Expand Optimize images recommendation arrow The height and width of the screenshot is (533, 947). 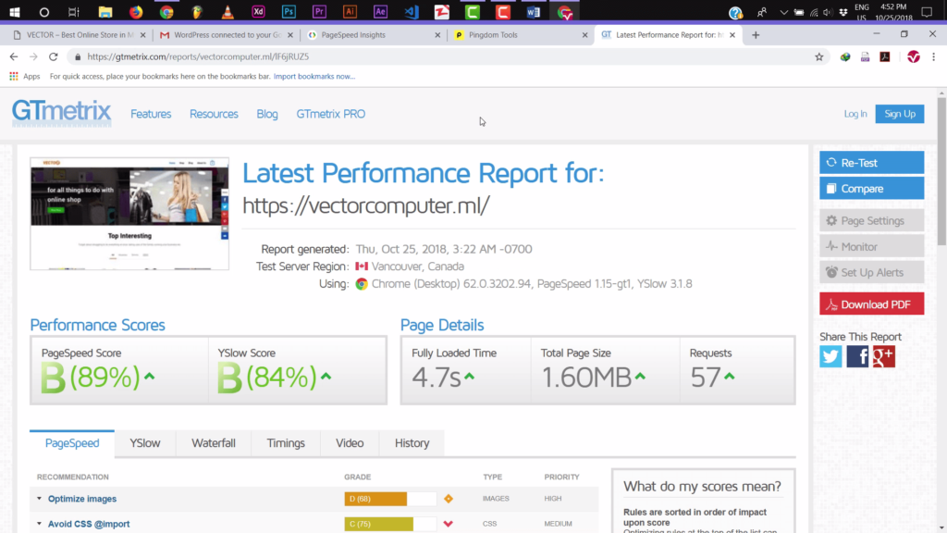39,499
